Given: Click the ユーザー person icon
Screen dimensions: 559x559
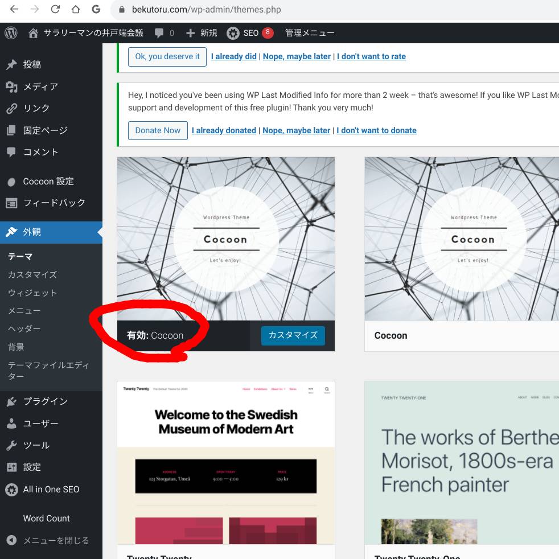Looking at the screenshot, I should point(11,424).
